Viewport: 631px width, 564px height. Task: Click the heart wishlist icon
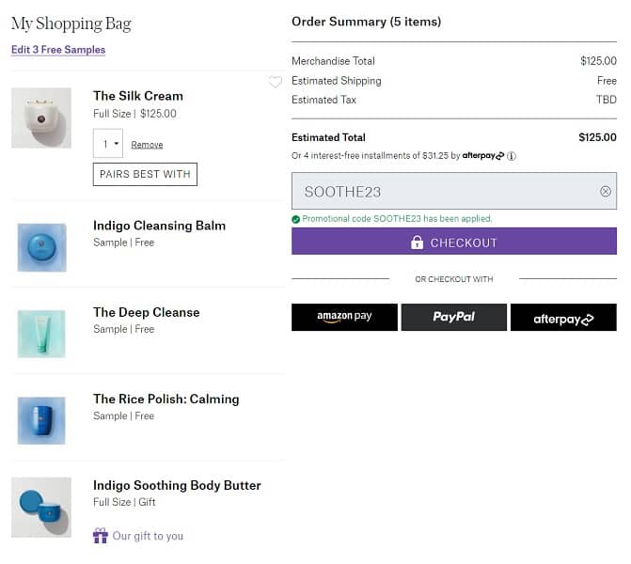point(276,83)
